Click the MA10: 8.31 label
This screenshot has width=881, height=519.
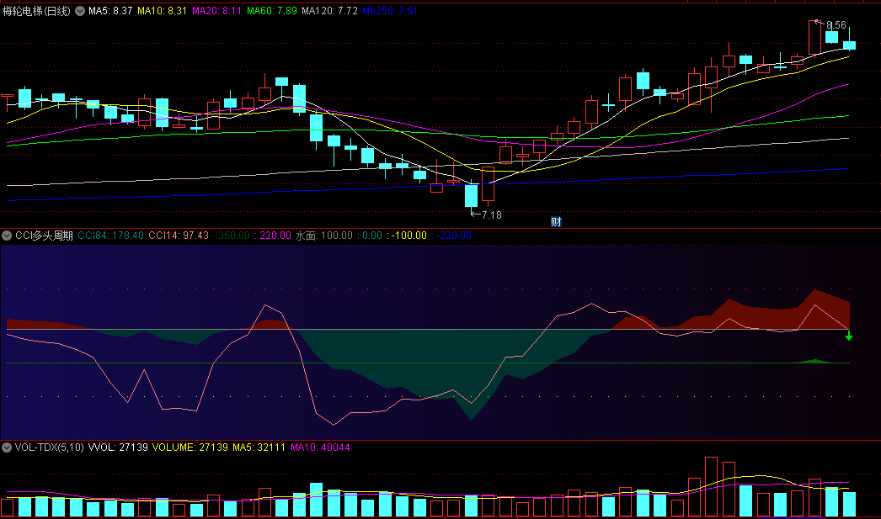pos(162,11)
